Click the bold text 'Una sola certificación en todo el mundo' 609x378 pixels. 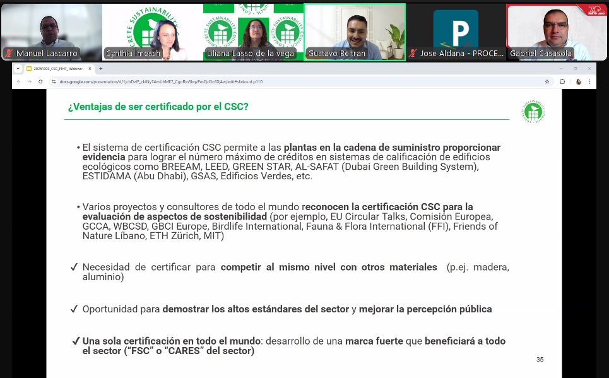coord(171,341)
